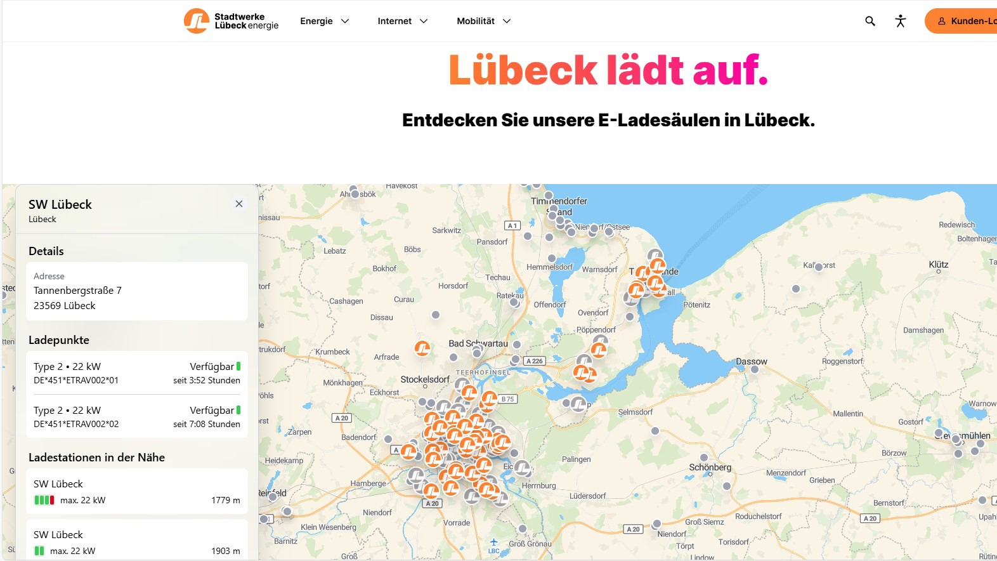Click the Stockelsdorf label on map
This screenshot has height=561, width=997.
(425, 379)
